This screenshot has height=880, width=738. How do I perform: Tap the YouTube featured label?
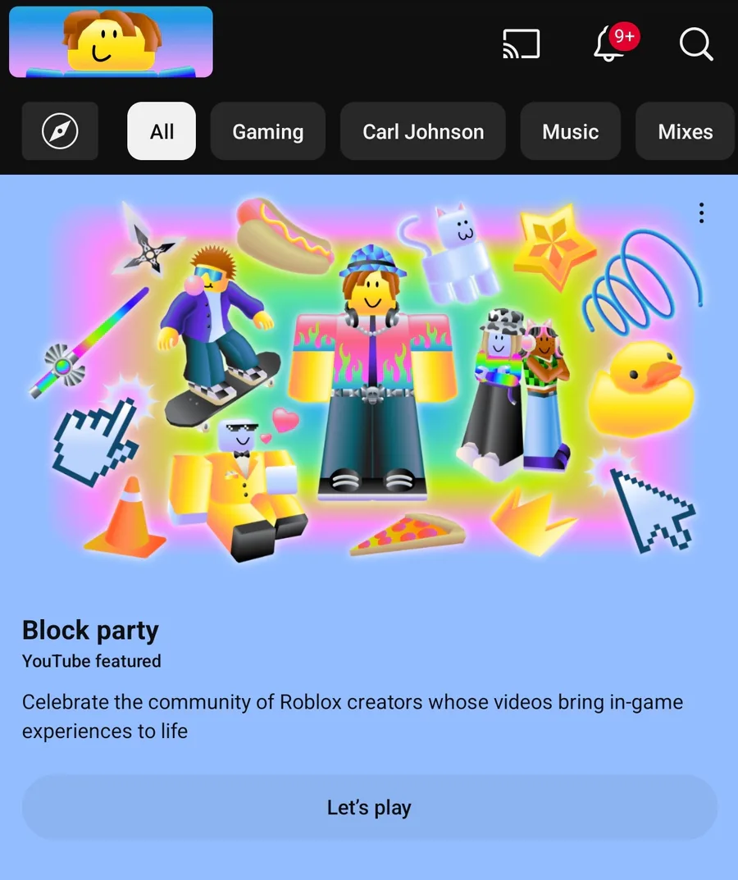click(x=92, y=661)
